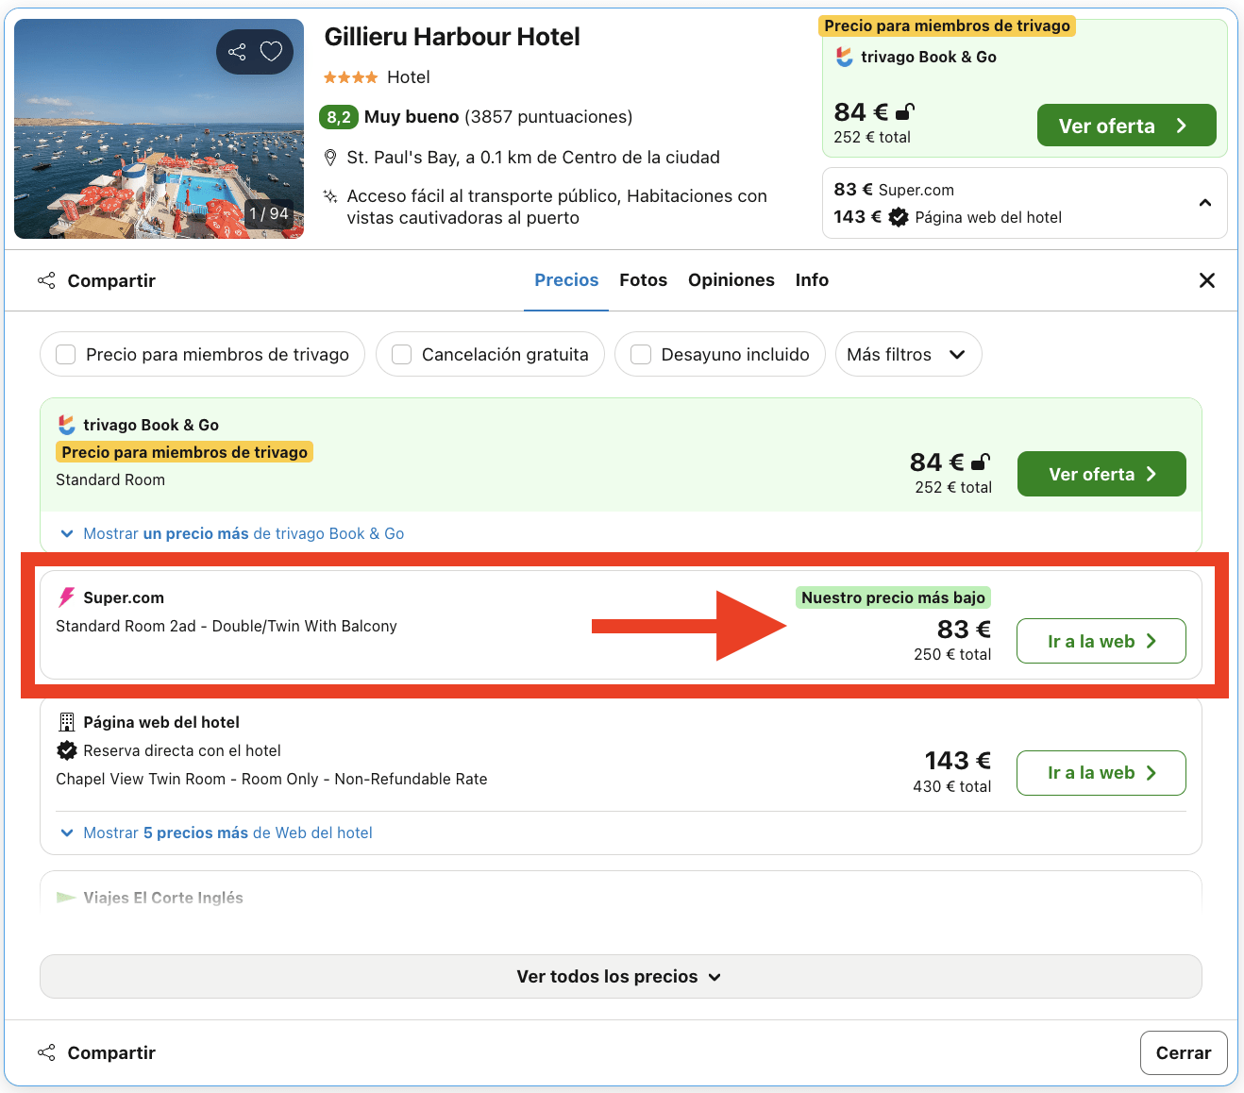Click Ir a la web for Super.com
Screen dimensions: 1244x1093
point(1101,641)
